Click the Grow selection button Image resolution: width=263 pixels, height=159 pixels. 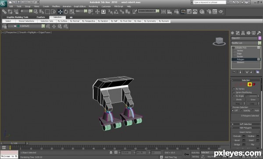click(x=253, y=100)
